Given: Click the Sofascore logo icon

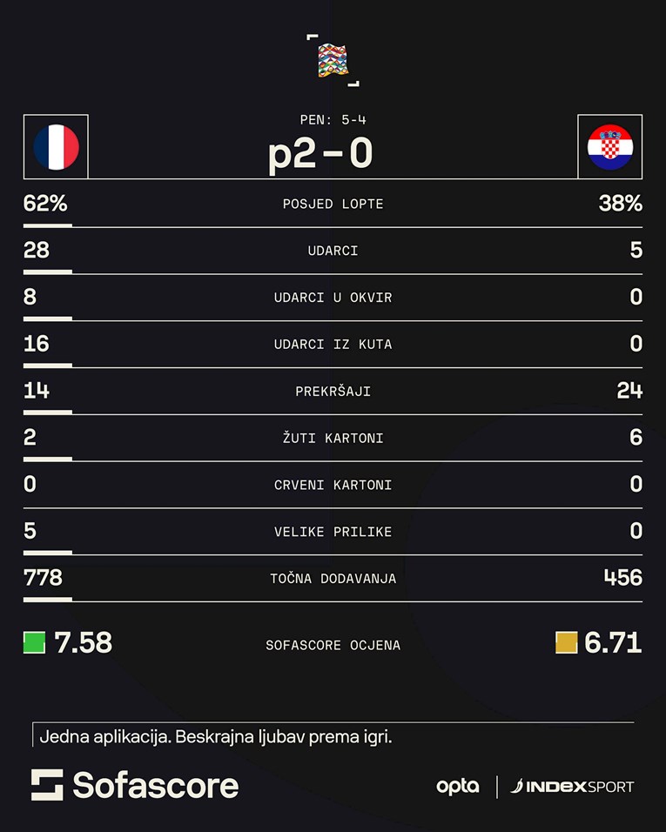Looking at the screenshot, I should tap(47, 785).
